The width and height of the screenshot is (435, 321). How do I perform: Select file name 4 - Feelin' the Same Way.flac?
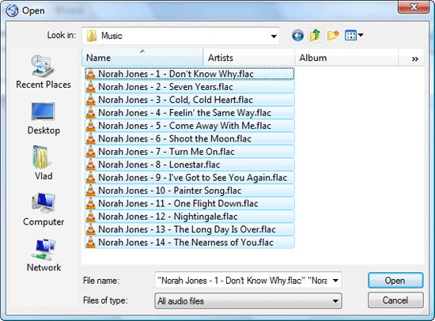coord(185,112)
